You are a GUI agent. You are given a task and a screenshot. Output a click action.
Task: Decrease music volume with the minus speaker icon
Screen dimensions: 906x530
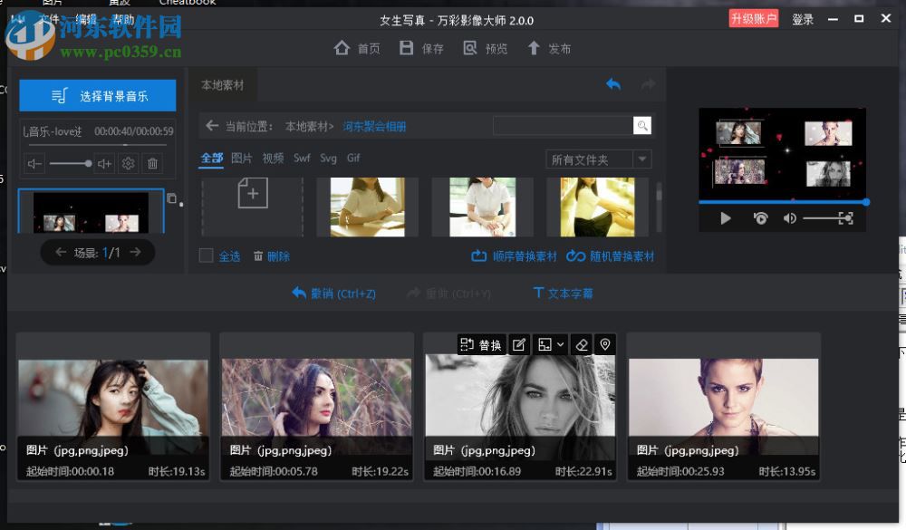click(34, 163)
